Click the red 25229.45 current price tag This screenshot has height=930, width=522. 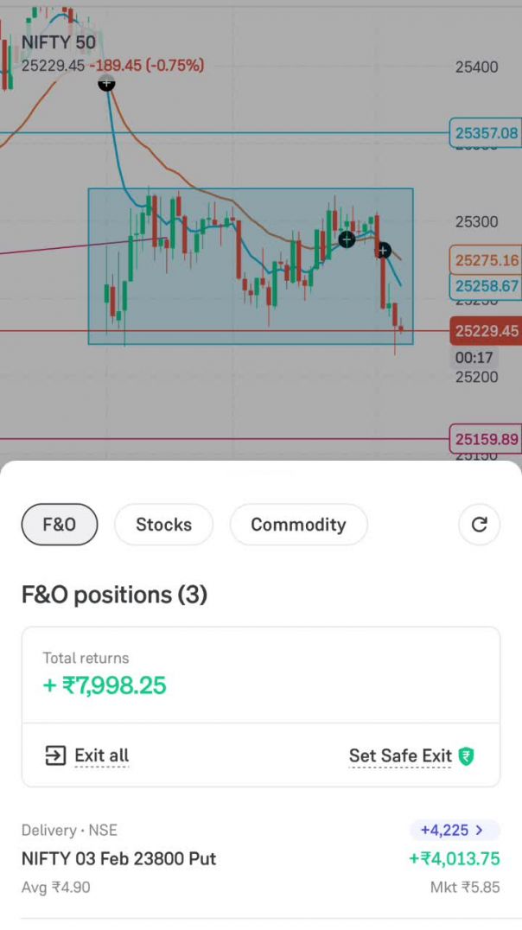coord(486,331)
